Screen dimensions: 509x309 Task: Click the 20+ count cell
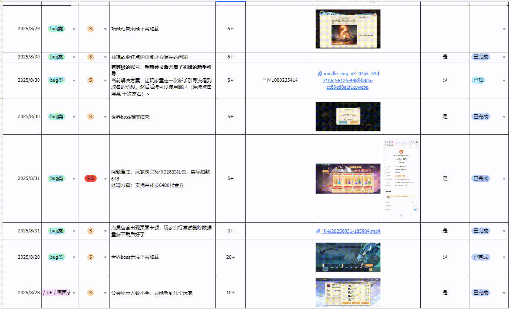(230, 257)
